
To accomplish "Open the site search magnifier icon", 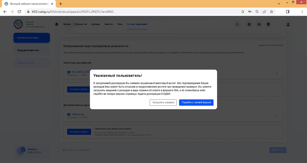I will pos(237,24).
